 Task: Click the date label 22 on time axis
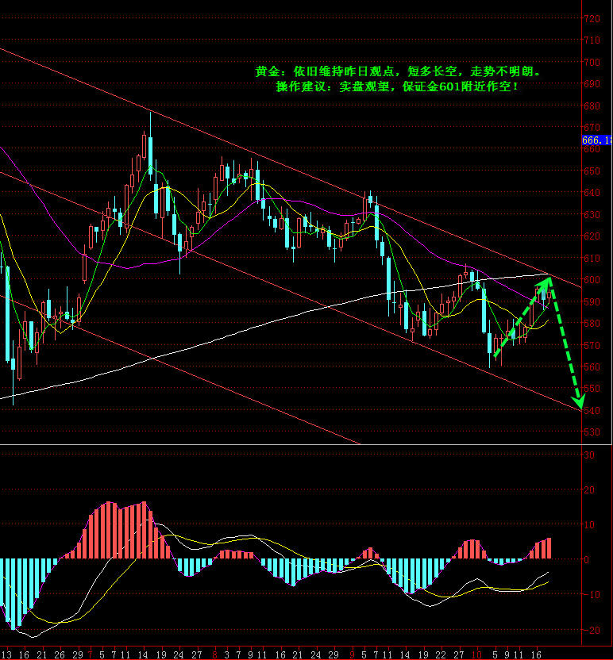point(440,654)
